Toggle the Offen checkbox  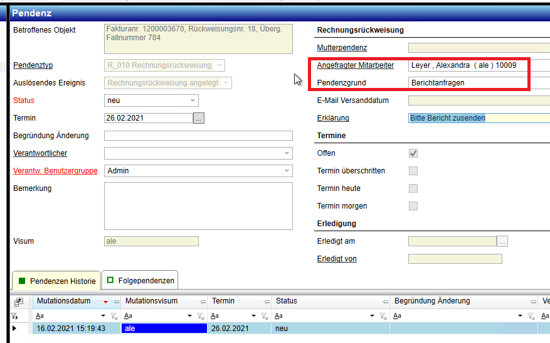pyautogui.click(x=413, y=153)
